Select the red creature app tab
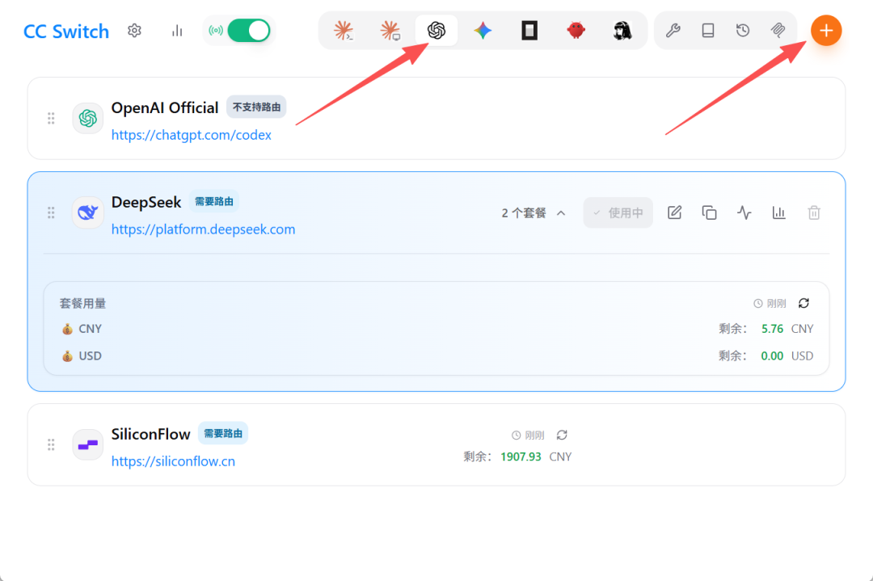873x581 pixels. pyautogui.click(x=576, y=30)
